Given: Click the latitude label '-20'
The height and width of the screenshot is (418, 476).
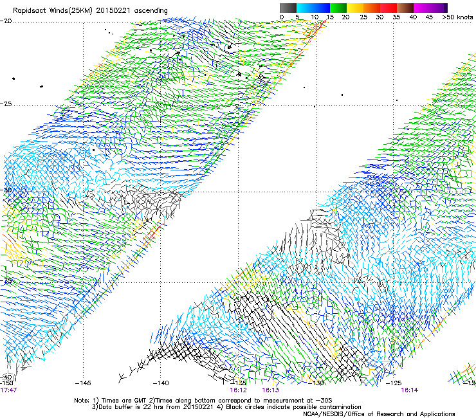Looking at the screenshot, I should (6, 21).
